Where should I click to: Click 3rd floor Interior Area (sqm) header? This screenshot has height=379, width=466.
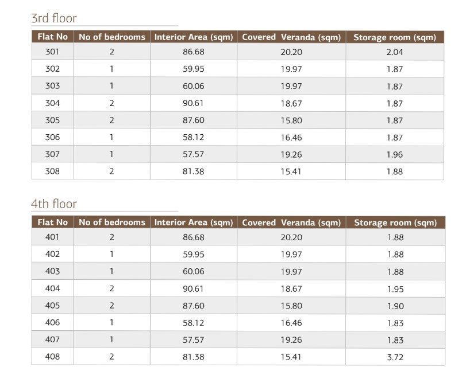point(194,37)
